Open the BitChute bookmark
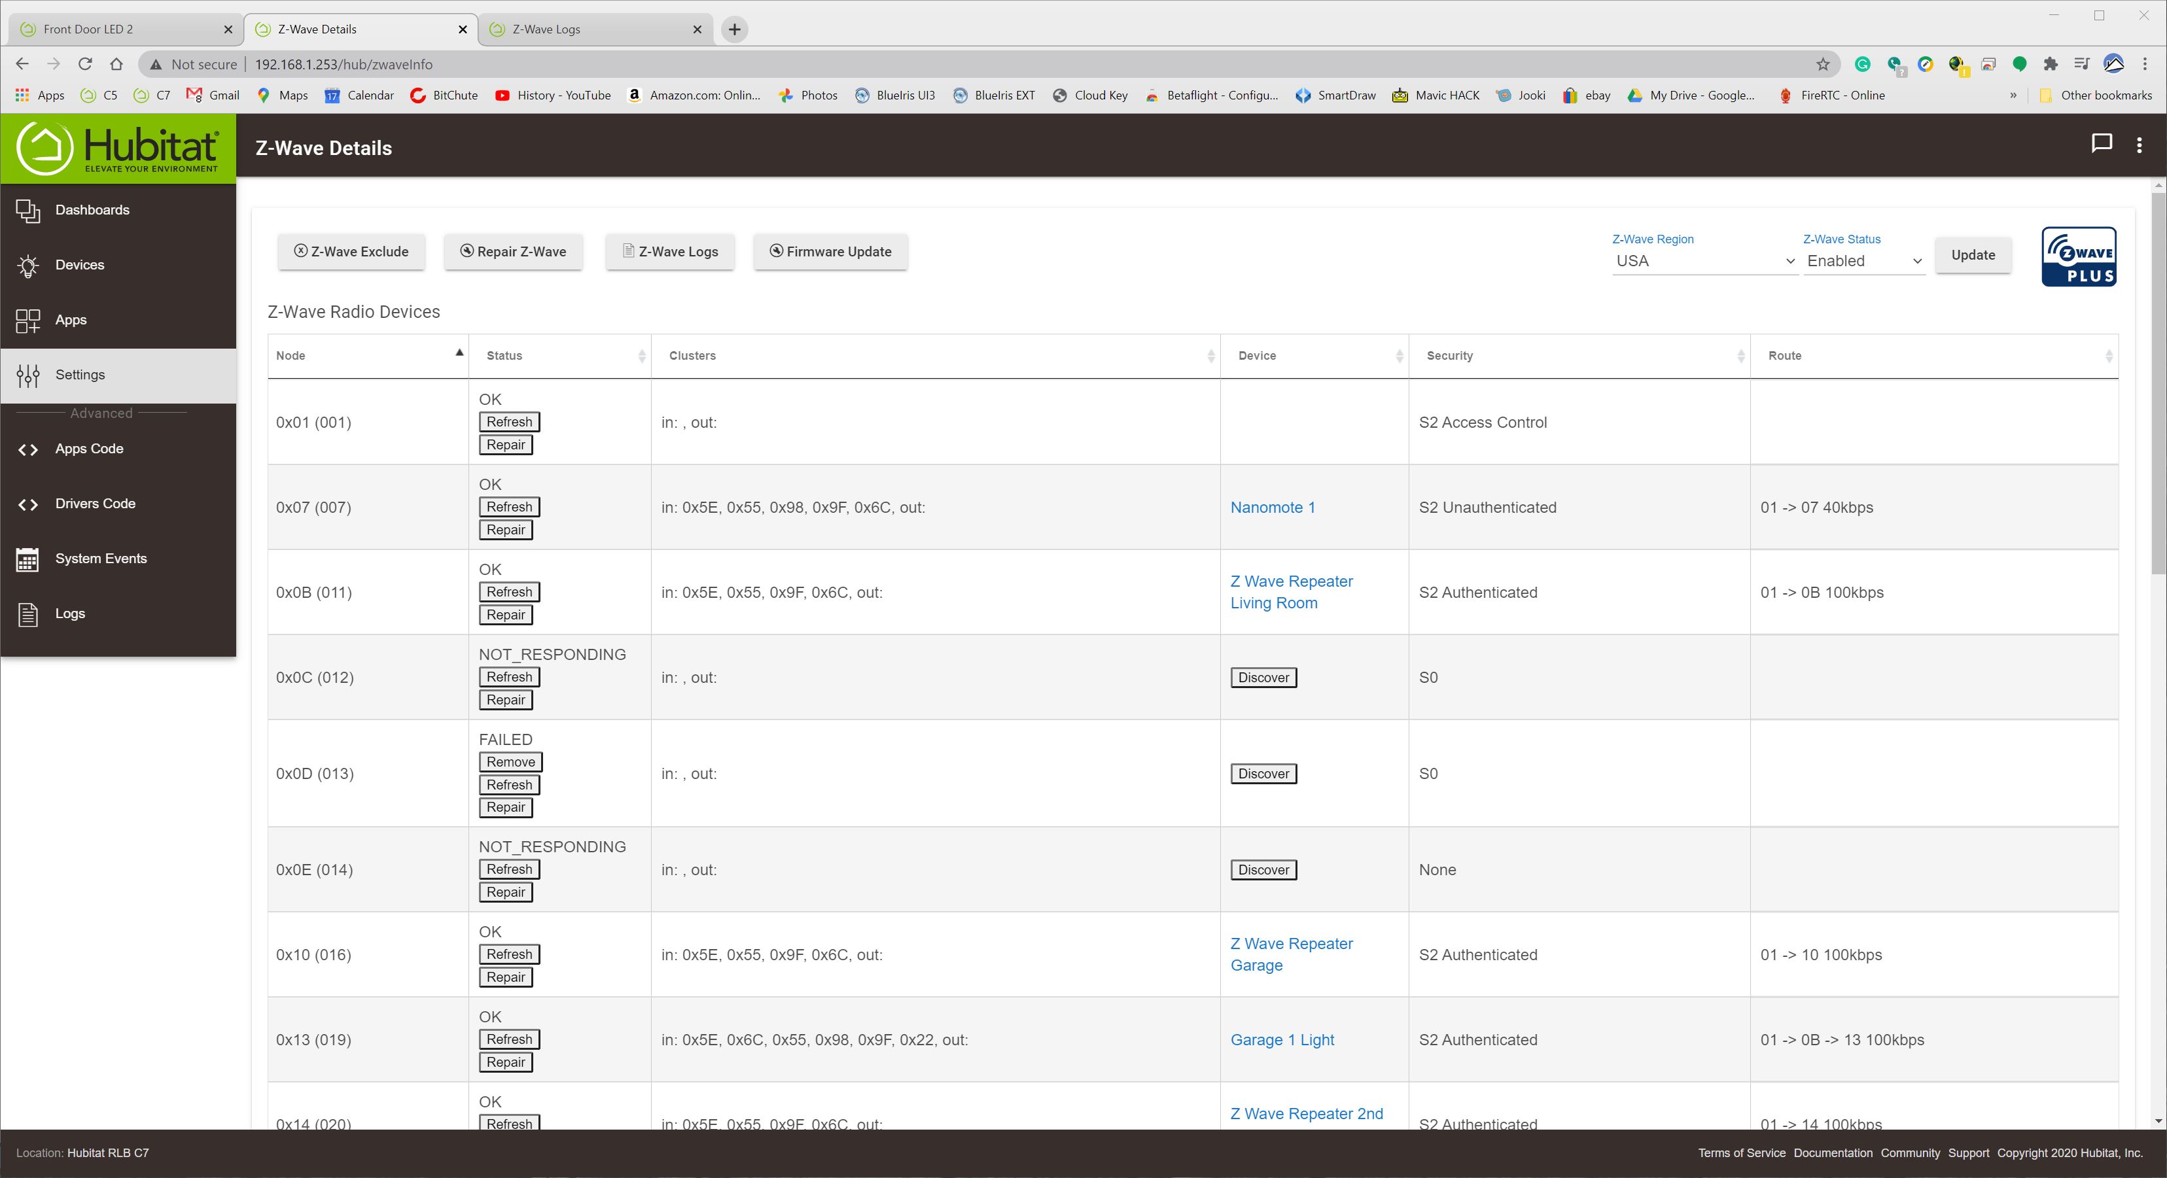 point(444,96)
